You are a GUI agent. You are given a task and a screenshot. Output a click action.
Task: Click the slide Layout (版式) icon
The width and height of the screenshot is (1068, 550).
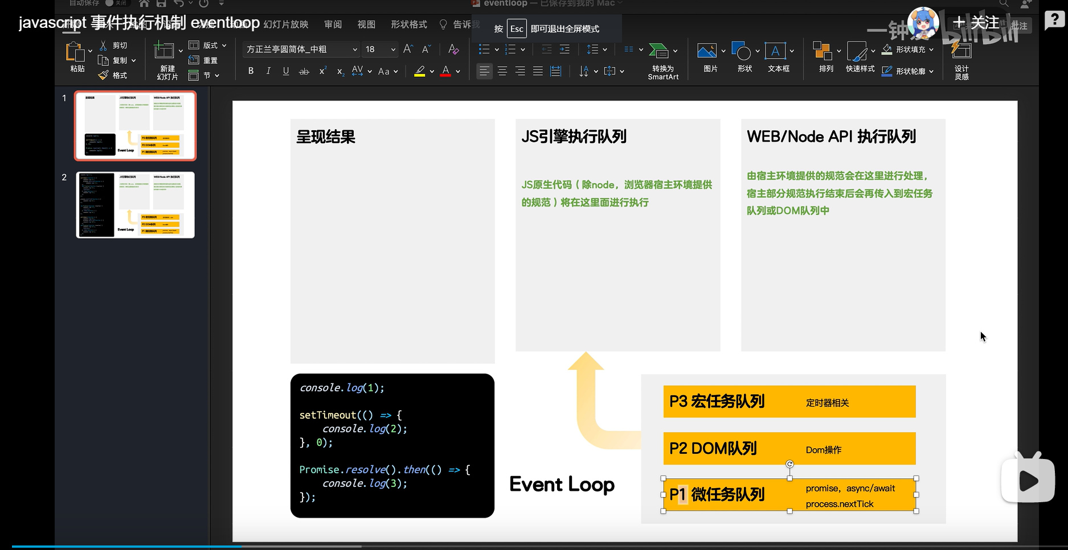point(194,45)
